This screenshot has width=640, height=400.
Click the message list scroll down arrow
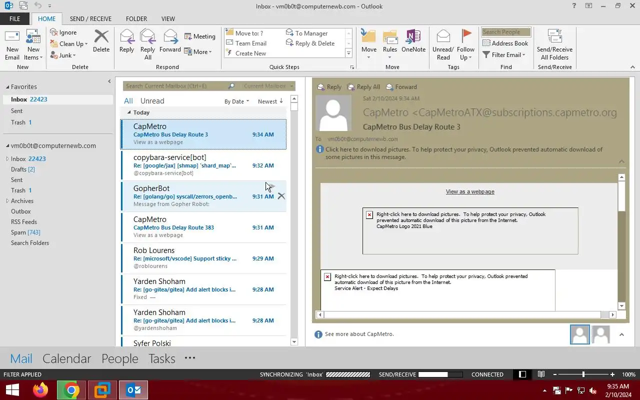click(294, 342)
